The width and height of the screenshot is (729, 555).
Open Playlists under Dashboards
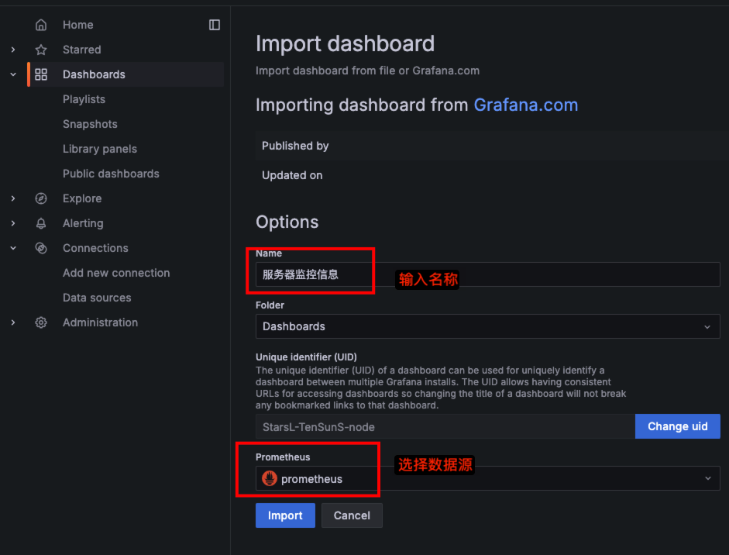(x=84, y=99)
